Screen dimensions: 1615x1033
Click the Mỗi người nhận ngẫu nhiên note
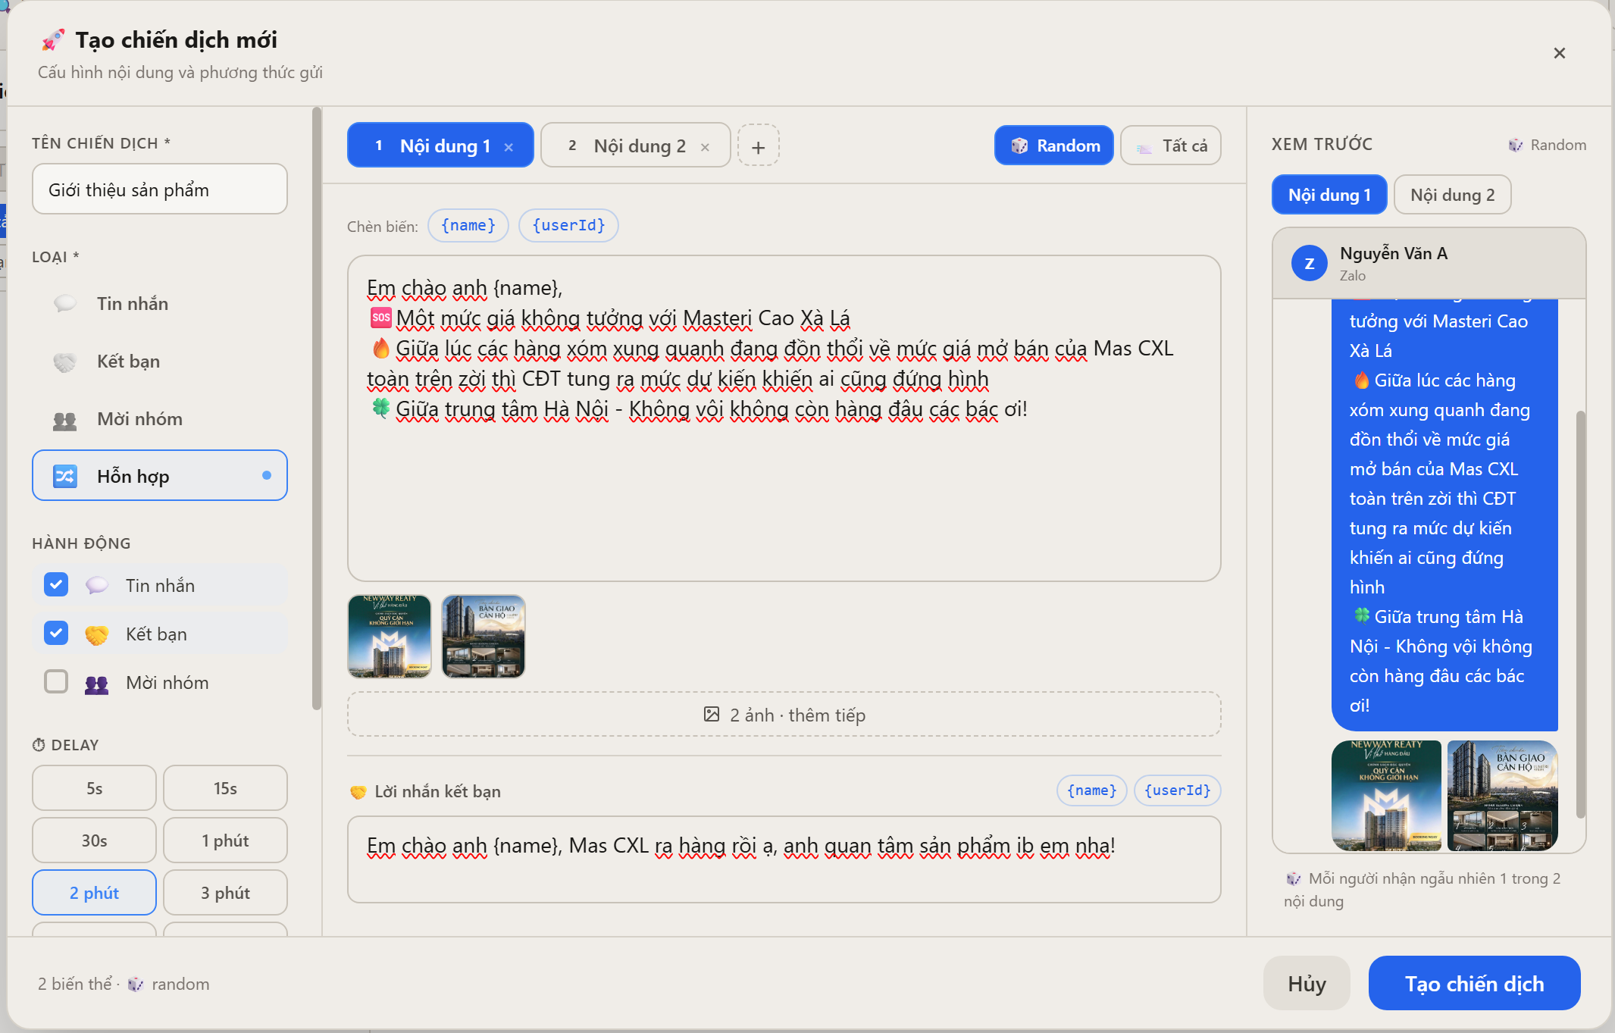(x=1423, y=890)
